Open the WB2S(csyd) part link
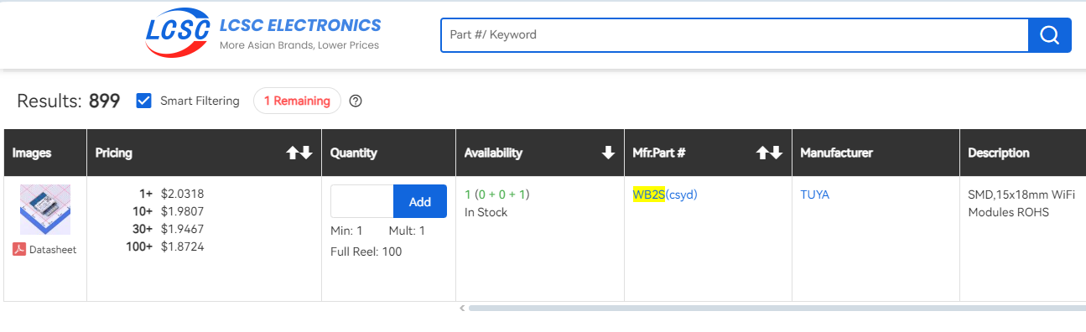1086x332 pixels. tap(665, 195)
